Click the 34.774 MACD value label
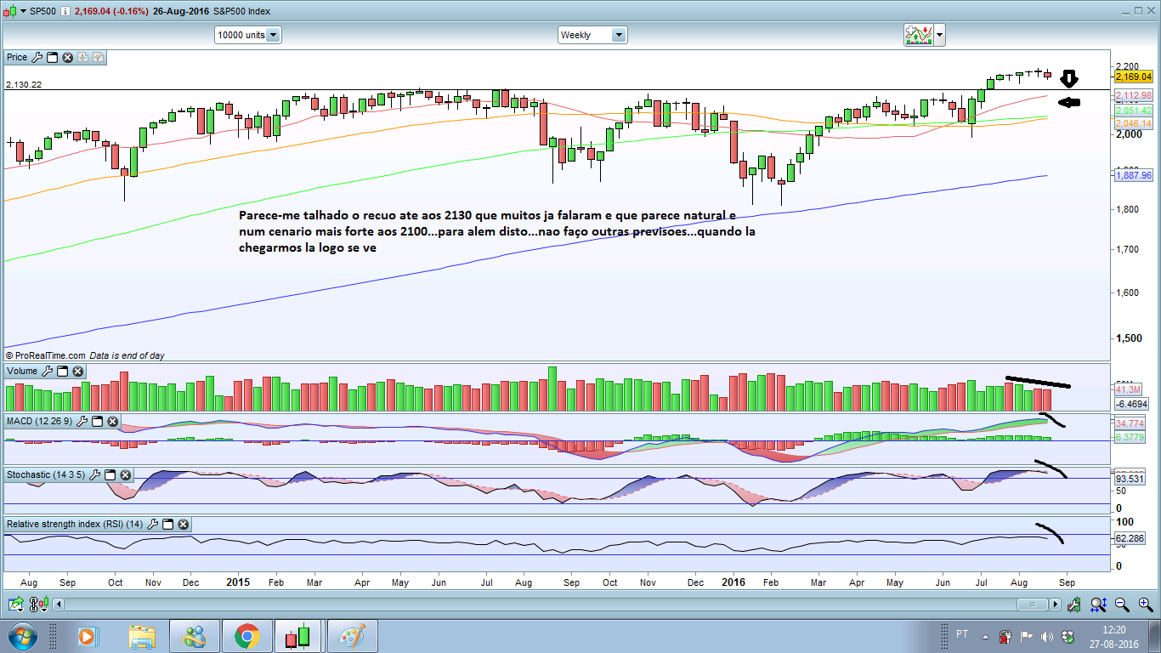Image resolution: width=1161 pixels, height=653 pixels. pyautogui.click(x=1129, y=423)
